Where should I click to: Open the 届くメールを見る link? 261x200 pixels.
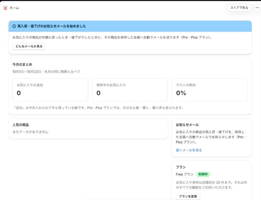[188, 150]
